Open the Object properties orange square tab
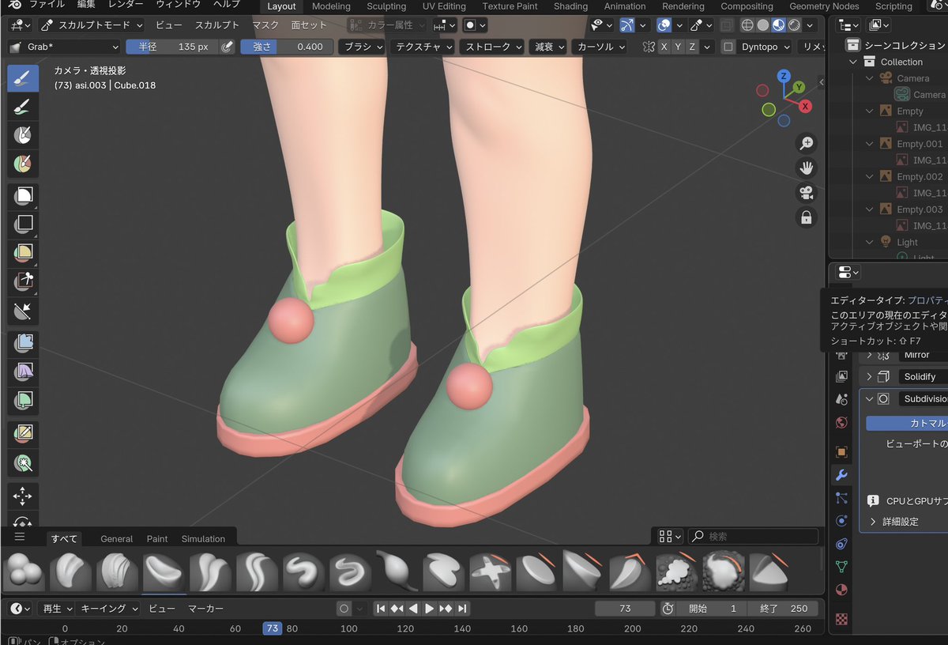 point(841,452)
